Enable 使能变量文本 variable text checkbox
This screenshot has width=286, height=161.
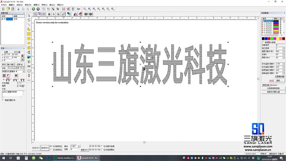tap(3, 100)
